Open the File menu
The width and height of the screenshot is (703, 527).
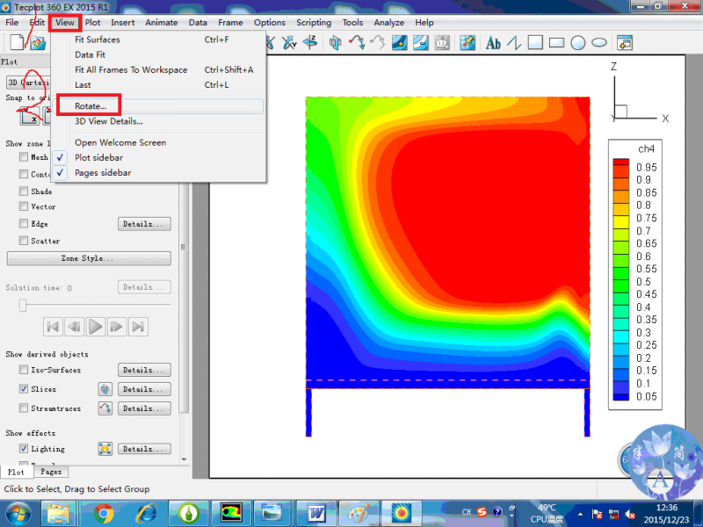[11, 23]
